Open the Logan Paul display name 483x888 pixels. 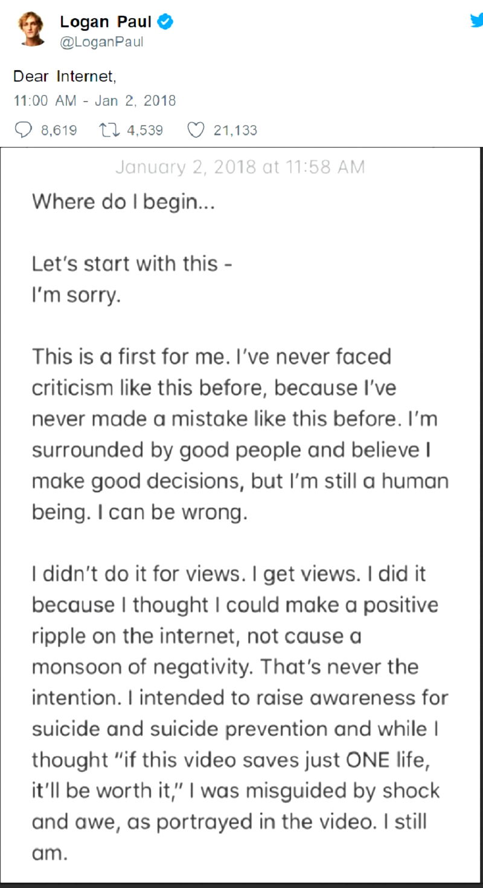tap(106, 22)
